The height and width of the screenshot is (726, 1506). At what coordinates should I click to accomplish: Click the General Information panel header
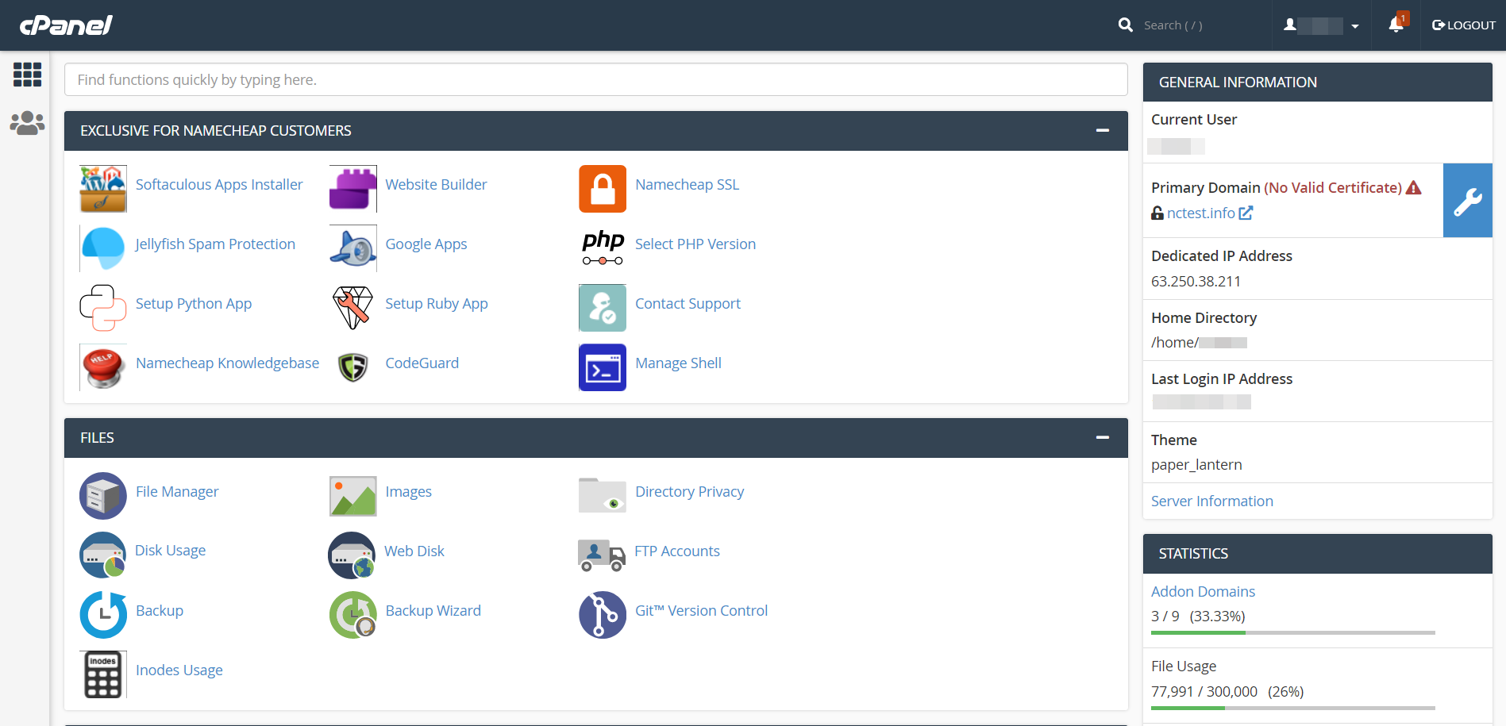coord(1318,82)
